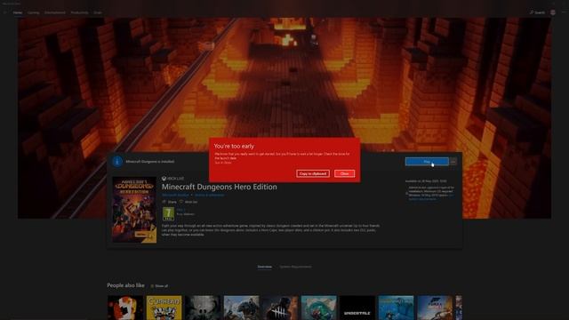Open the Microsoft Studios publisher link

point(175,196)
